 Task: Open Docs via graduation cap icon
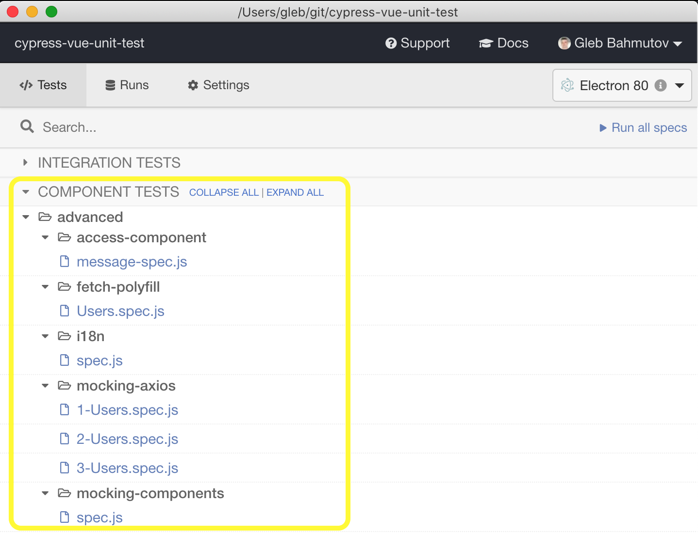click(x=486, y=44)
